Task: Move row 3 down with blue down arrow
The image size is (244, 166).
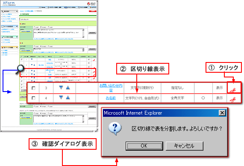Action: (x=61, y=88)
